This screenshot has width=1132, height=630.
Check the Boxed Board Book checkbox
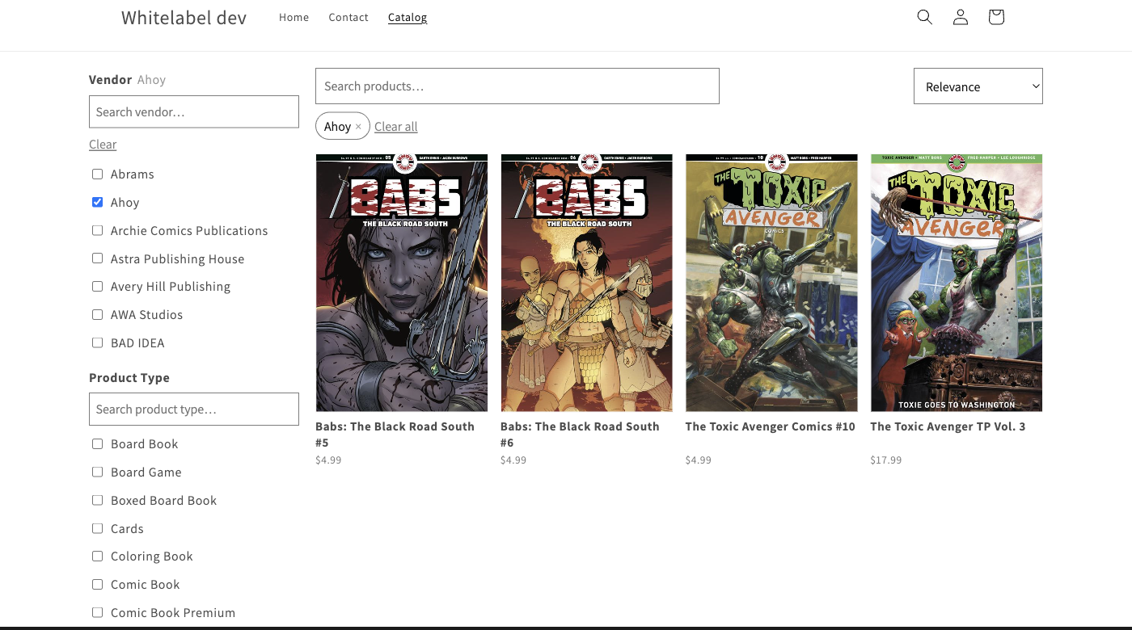tap(98, 500)
